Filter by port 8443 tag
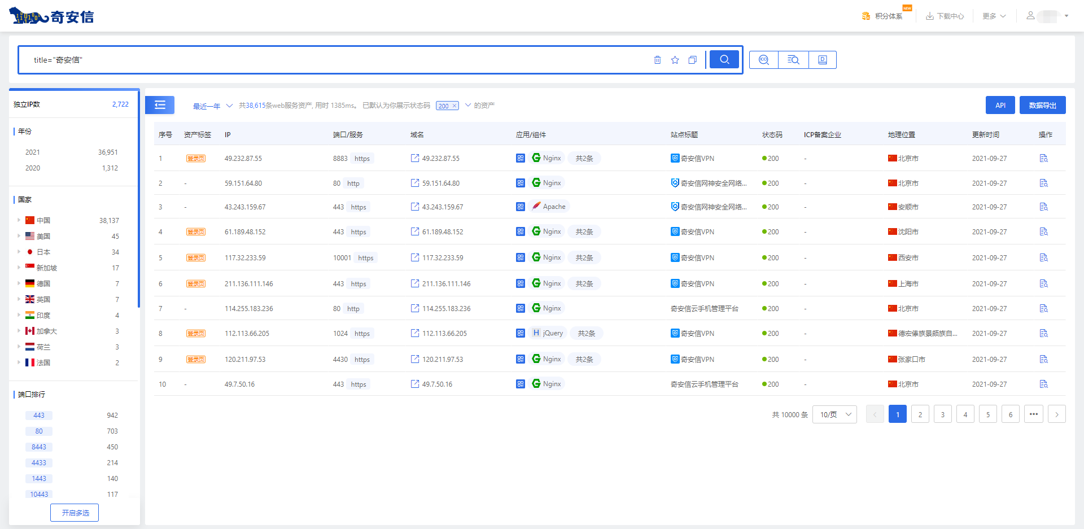 39,447
